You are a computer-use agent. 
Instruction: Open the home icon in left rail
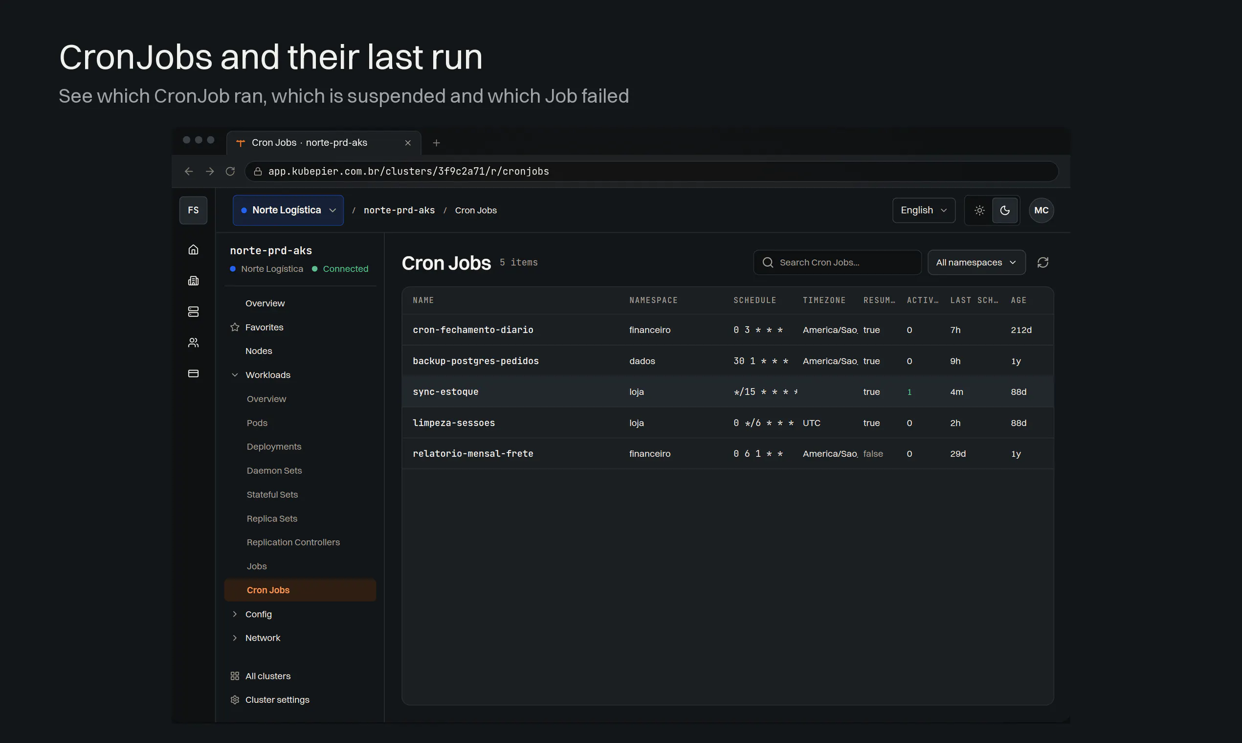(x=193, y=249)
